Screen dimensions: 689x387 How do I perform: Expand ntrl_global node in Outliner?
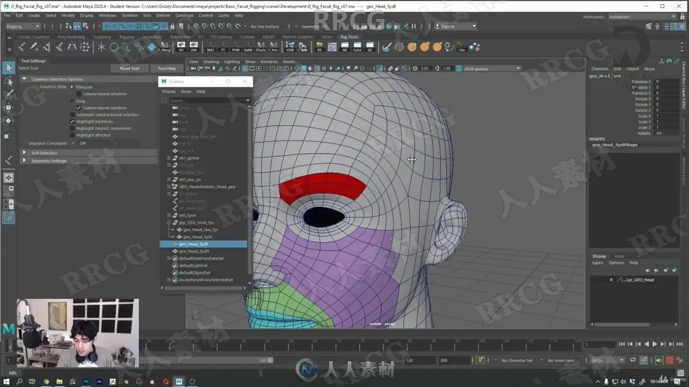tap(168, 158)
